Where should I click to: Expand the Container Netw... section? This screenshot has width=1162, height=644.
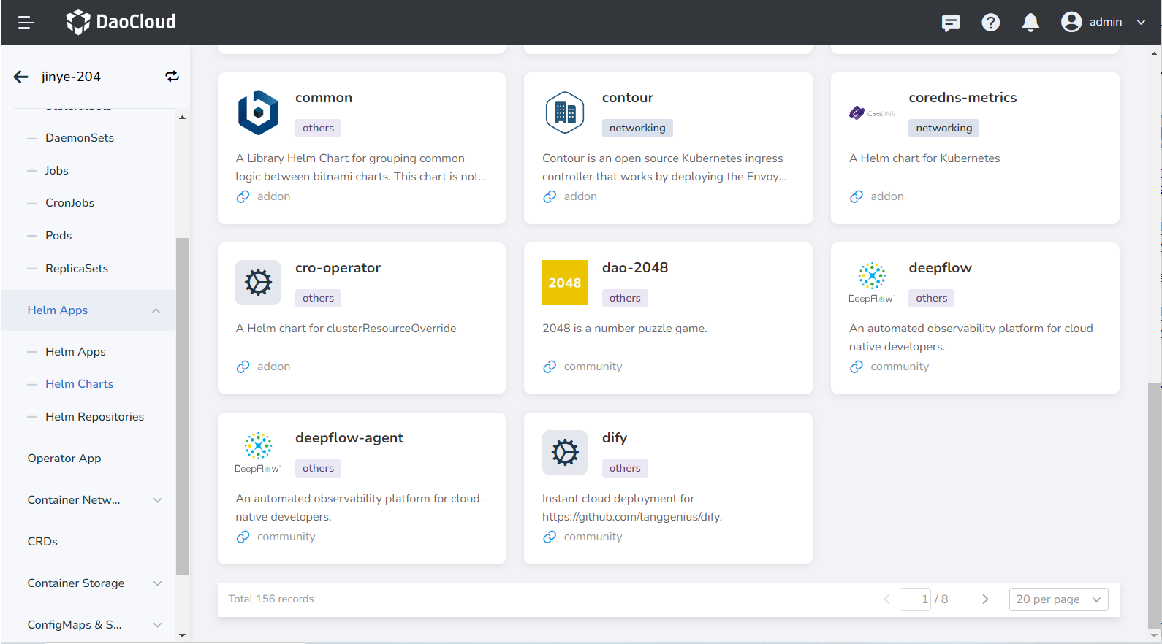coord(157,500)
